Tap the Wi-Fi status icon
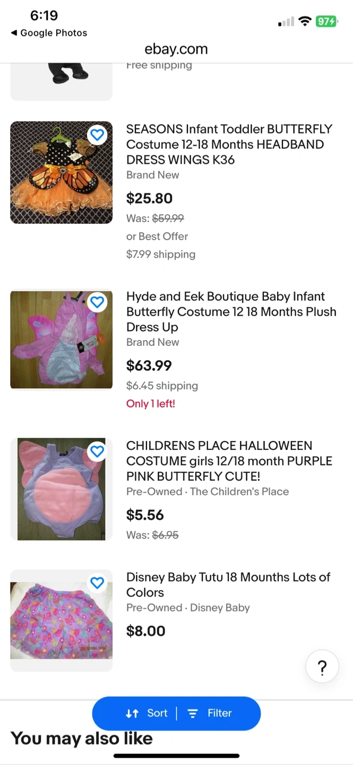 [305, 22]
